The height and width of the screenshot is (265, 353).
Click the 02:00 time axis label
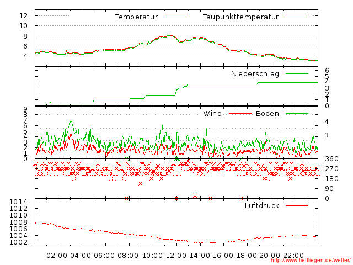[57, 256]
